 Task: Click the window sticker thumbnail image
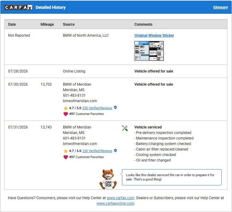coord(149,51)
